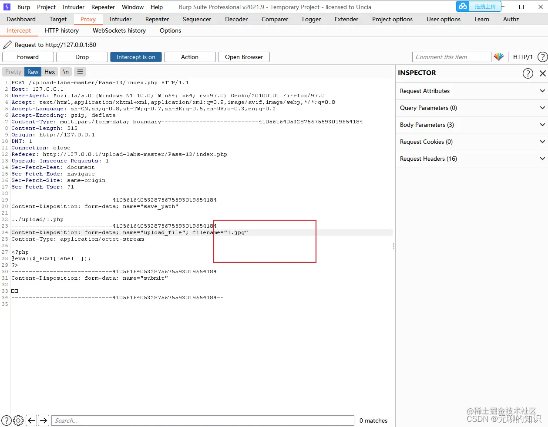Click the filename="1.jpg" request line
548x427 pixels.
(130, 232)
